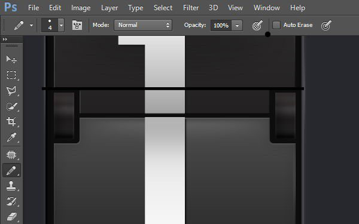
Task: Click the Opacity label
Action: tap(195, 25)
